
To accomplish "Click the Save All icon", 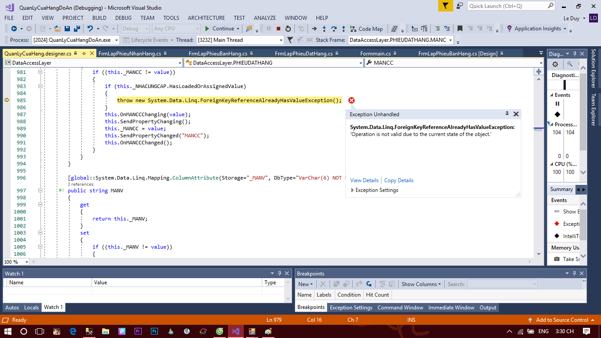I will (77, 29).
